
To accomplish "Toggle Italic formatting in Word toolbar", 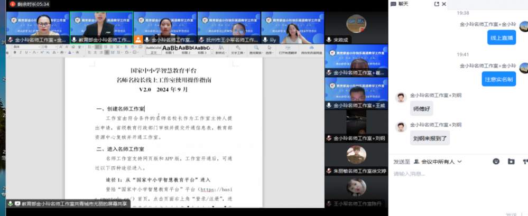I will tap(21, 52).
